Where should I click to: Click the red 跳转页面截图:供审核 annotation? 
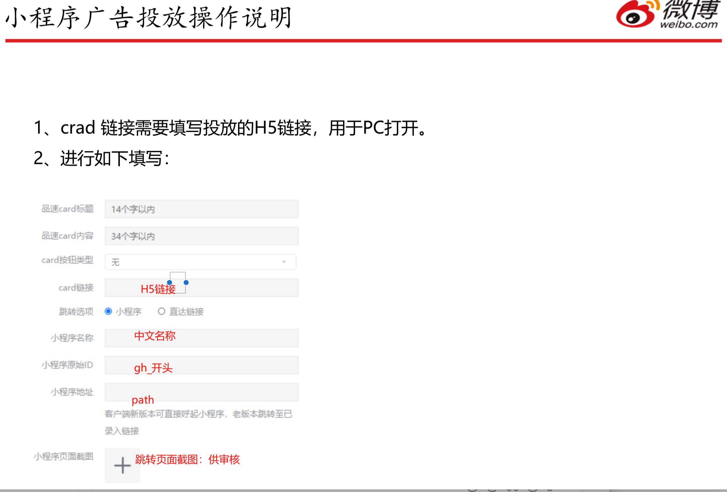coord(187,460)
